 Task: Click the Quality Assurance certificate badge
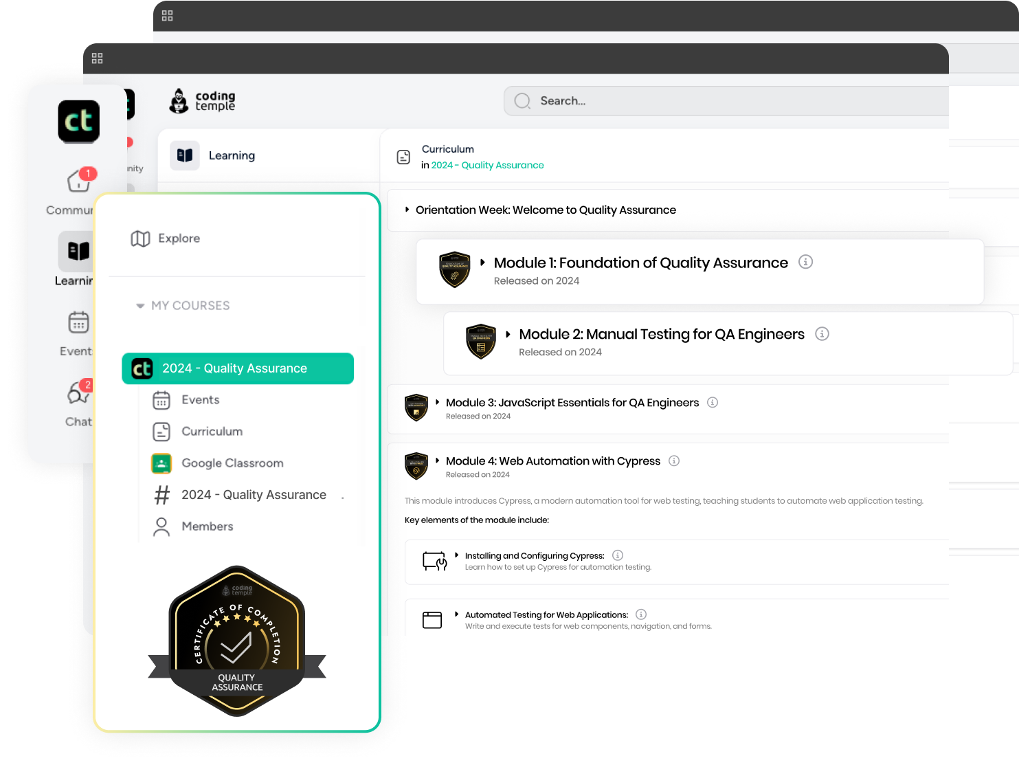tap(236, 641)
